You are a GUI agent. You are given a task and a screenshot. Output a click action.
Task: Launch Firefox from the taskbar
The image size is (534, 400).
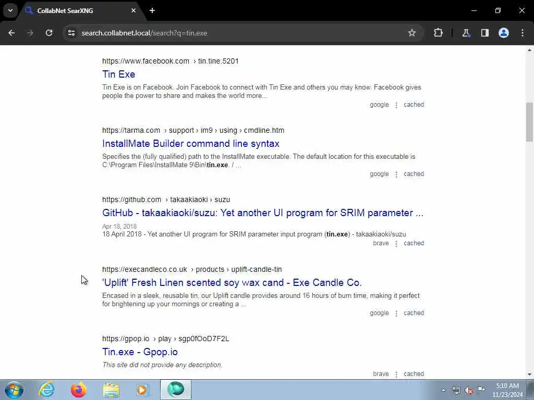point(79,390)
